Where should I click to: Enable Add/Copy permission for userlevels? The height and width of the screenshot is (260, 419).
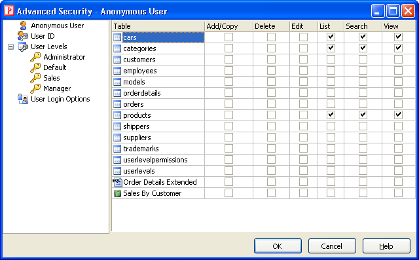tap(228, 171)
